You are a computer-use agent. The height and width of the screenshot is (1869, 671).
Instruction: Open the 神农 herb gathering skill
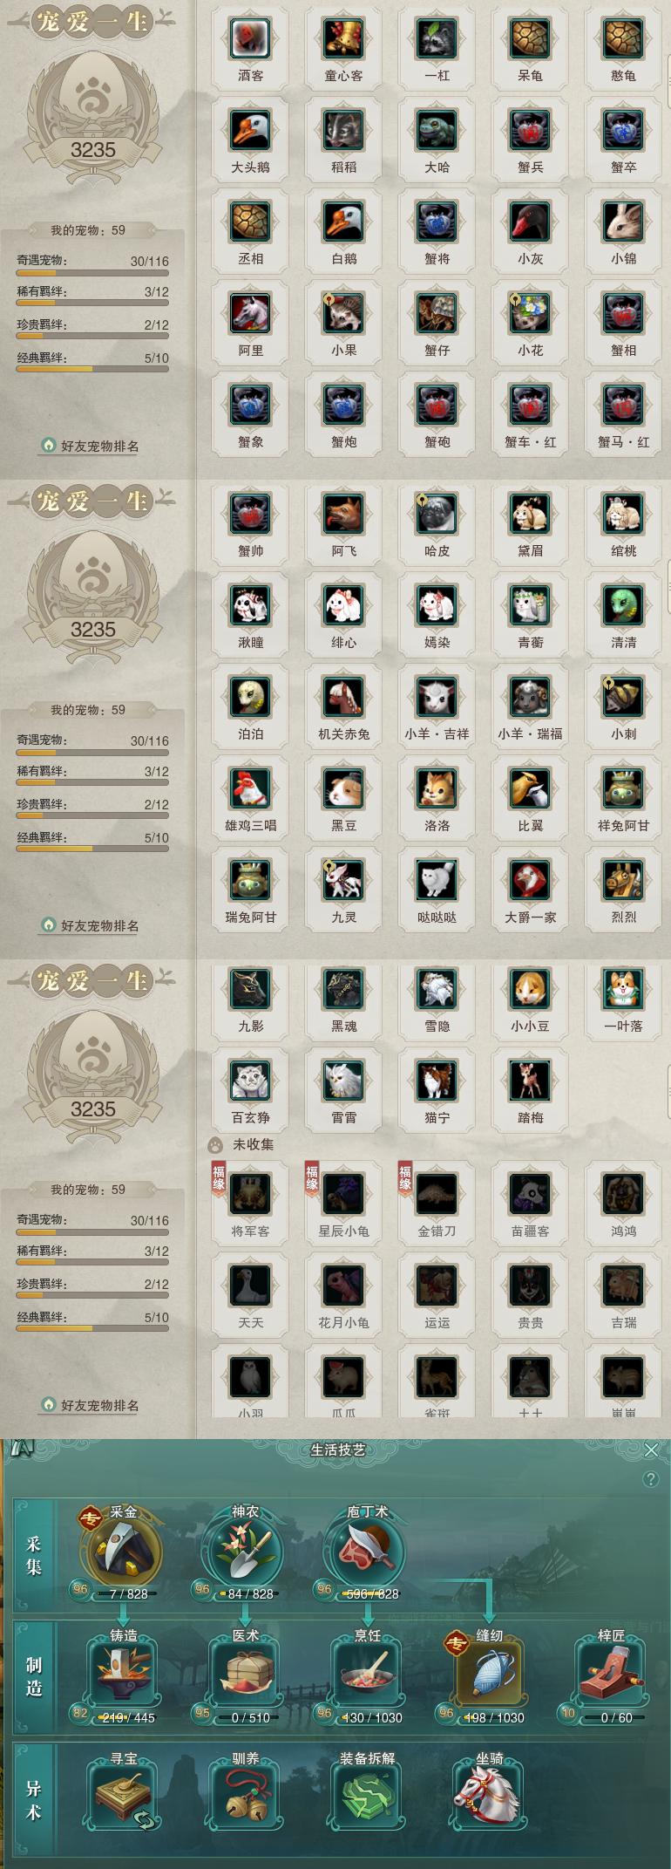tap(245, 1552)
